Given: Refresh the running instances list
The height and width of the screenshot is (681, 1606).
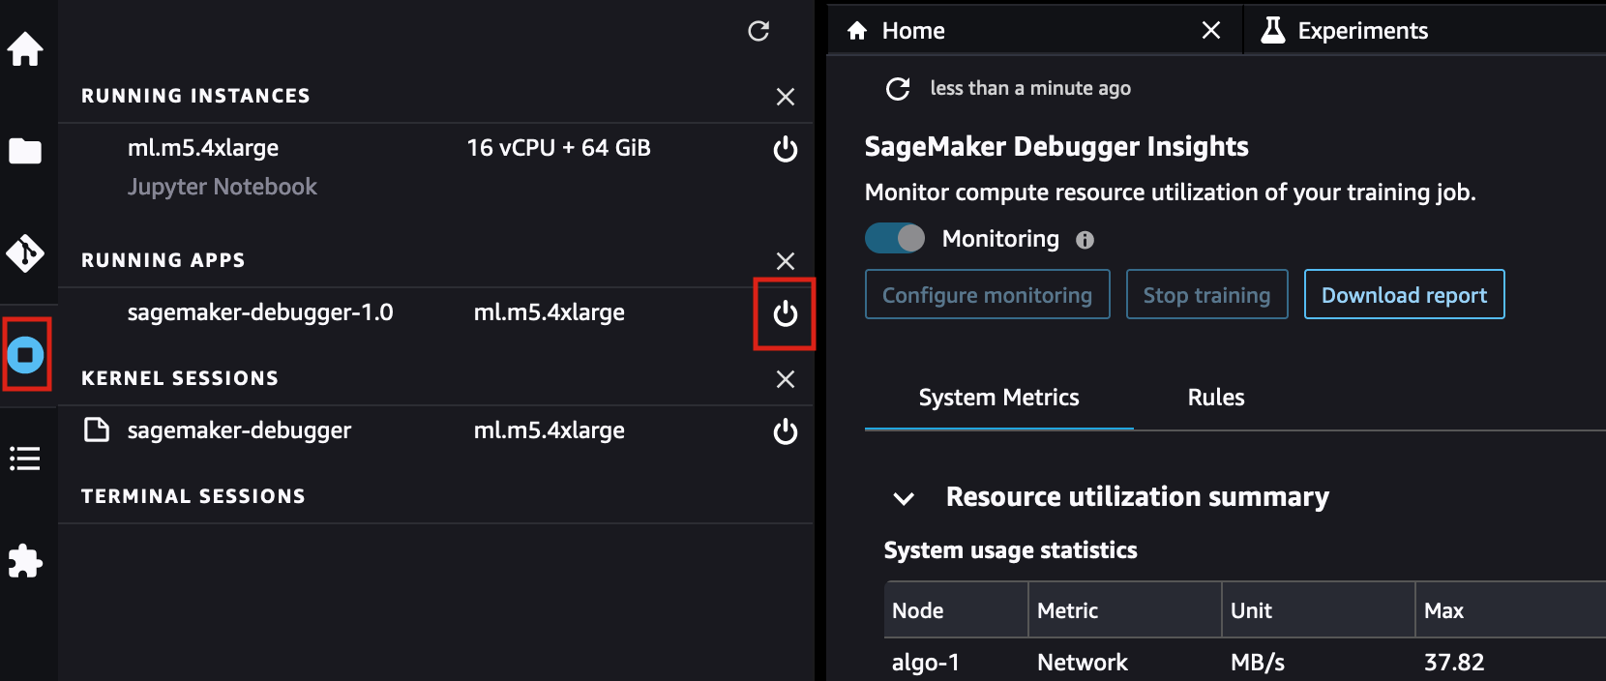Looking at the screenshot, I should (x=758, y=31).
